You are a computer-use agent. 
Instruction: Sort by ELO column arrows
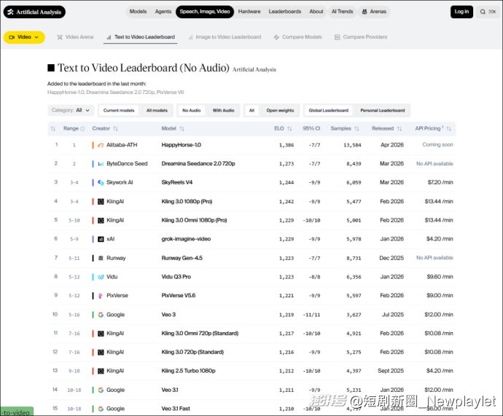pos(291,128)
